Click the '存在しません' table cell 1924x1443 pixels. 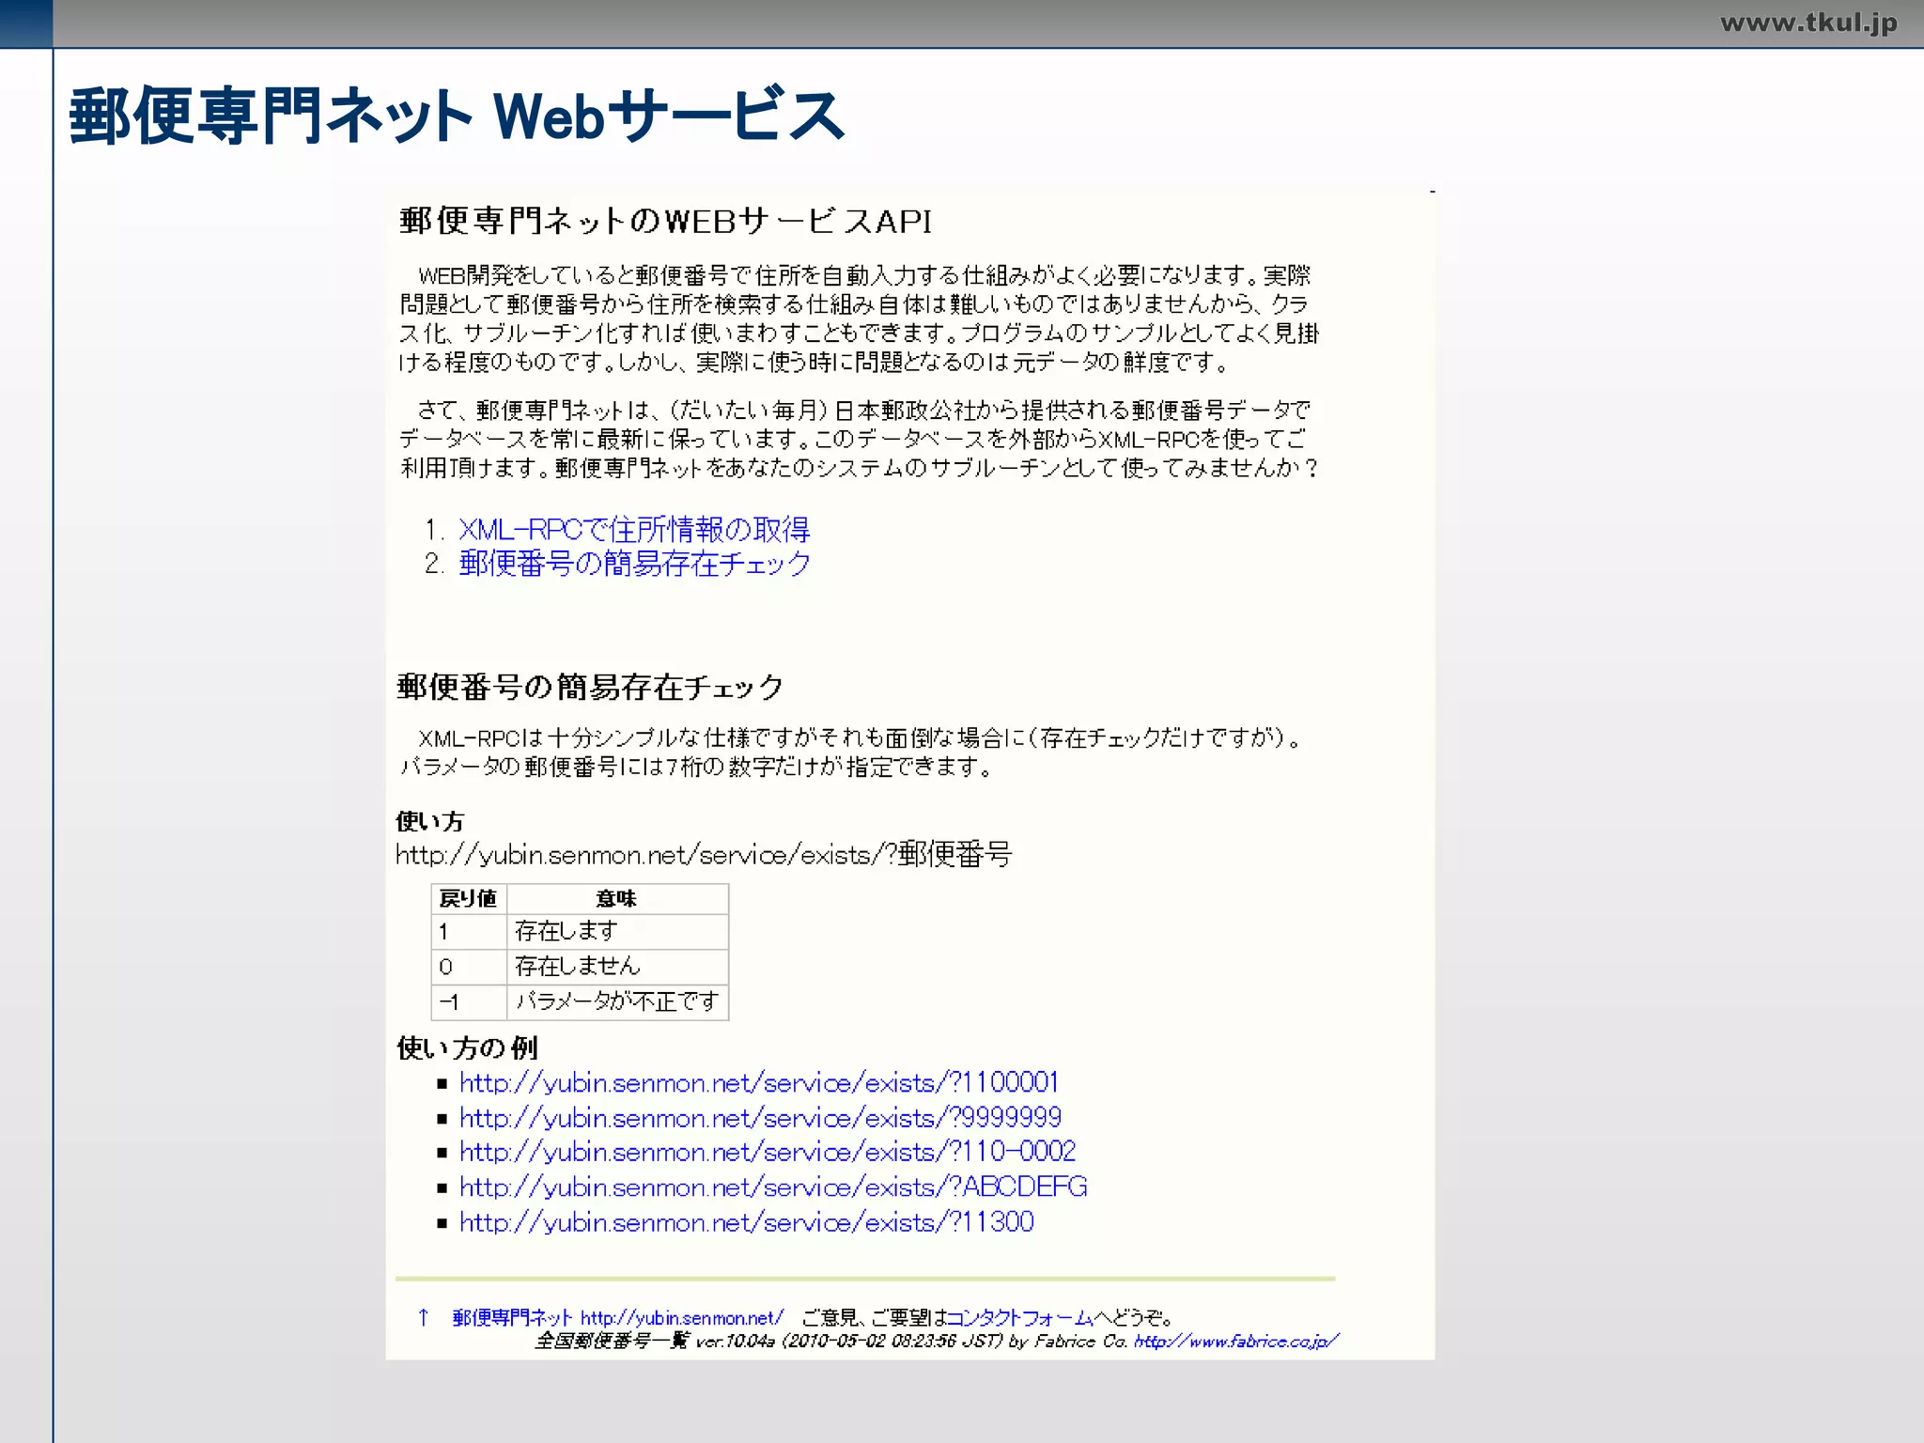(617, 966)
